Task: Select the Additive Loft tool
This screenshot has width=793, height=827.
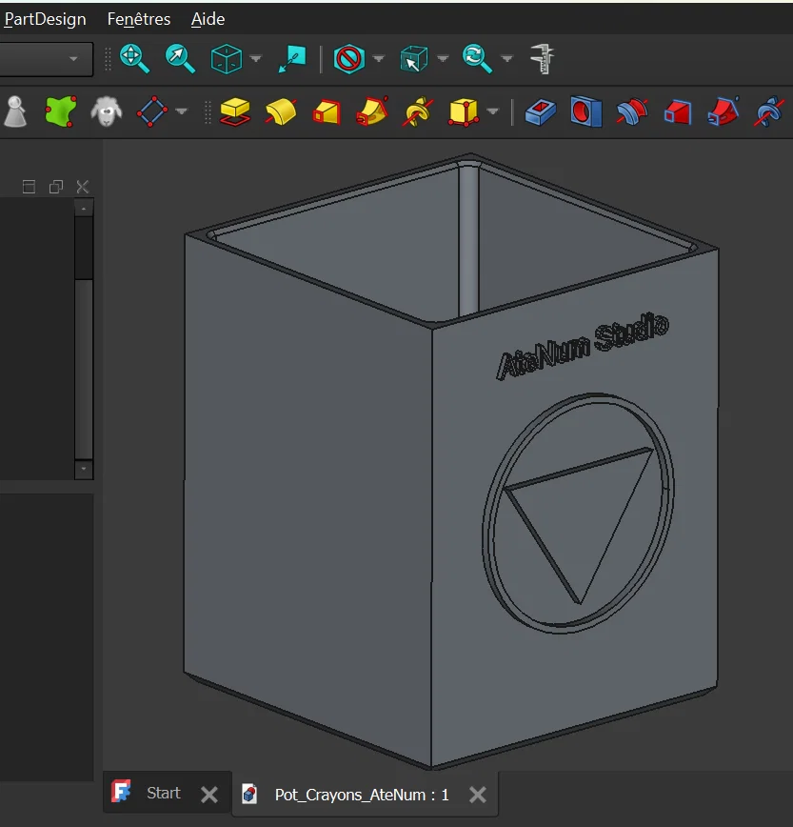Action: point(327,111)
